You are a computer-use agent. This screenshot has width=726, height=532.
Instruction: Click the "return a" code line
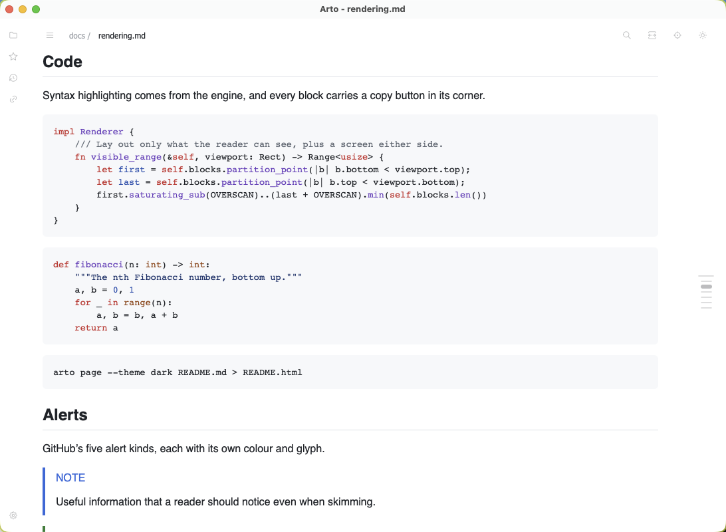point(96,328)
